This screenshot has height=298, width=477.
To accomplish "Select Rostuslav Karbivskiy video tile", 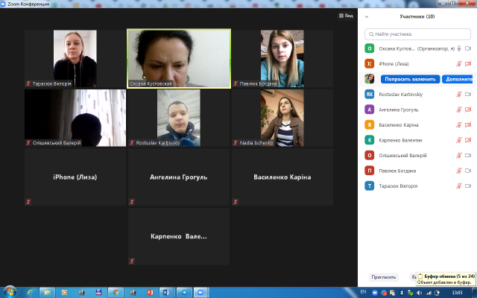I will pyautogui.click(x=179, y=118).
